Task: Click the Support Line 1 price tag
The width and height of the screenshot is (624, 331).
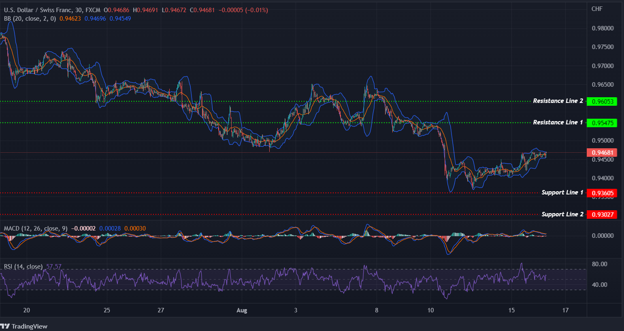Action: coord(602,193)
